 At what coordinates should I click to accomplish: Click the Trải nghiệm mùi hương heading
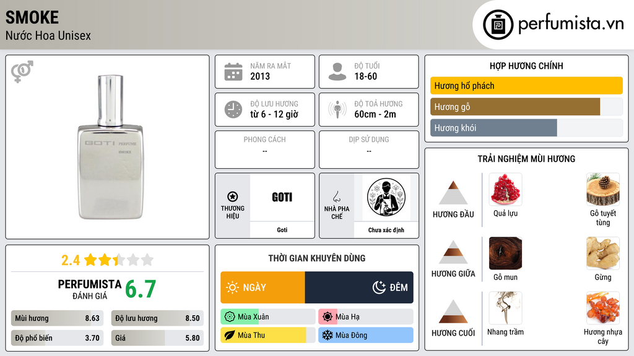coord(526,159)
